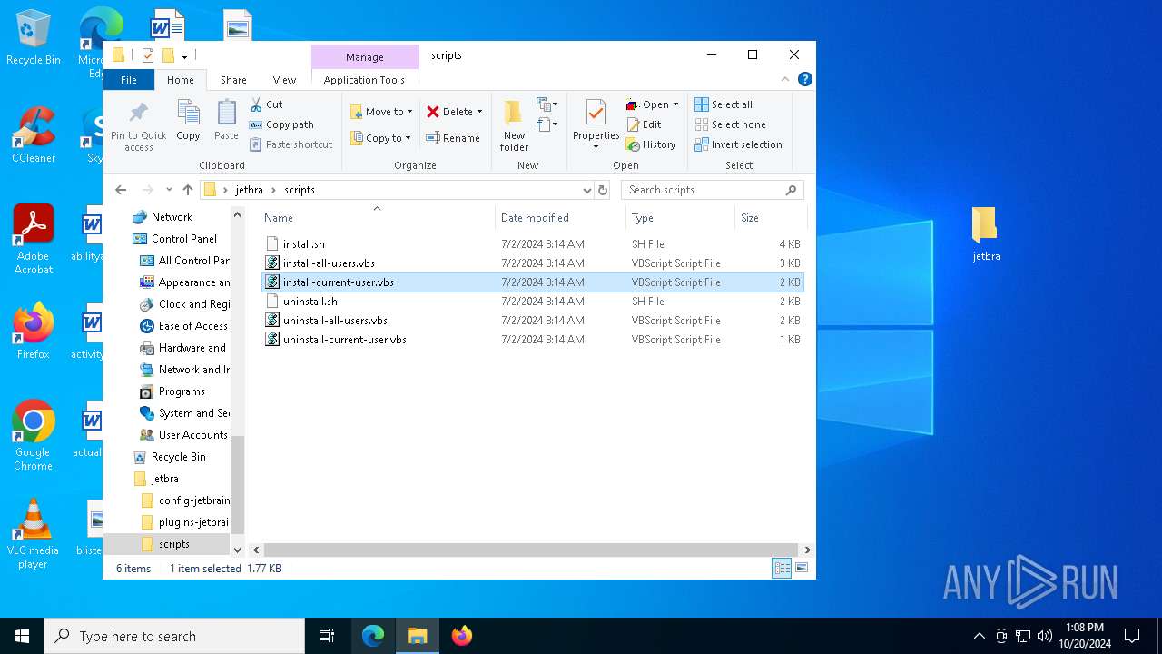Select install-all-users.vbs file
Viewport: 1162px width, 654px height.
tap(532, 263)
